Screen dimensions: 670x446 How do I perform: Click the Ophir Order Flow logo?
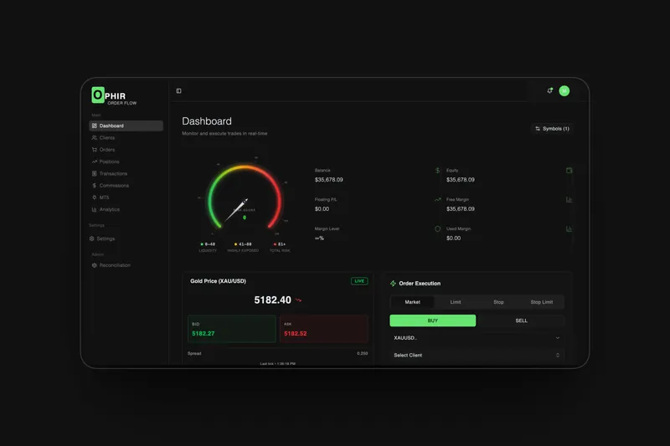(x=114, y=96)
